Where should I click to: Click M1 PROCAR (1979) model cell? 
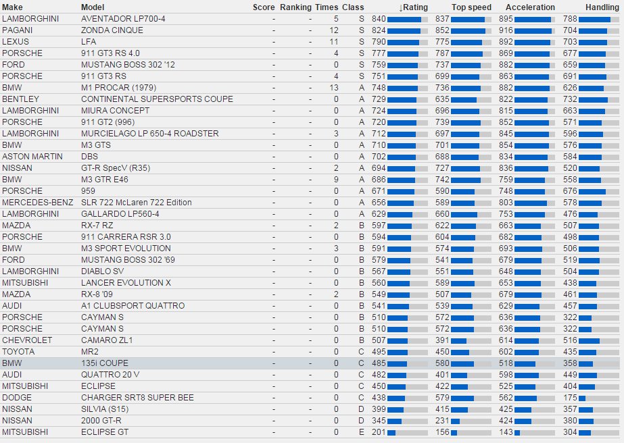point(118,88)
